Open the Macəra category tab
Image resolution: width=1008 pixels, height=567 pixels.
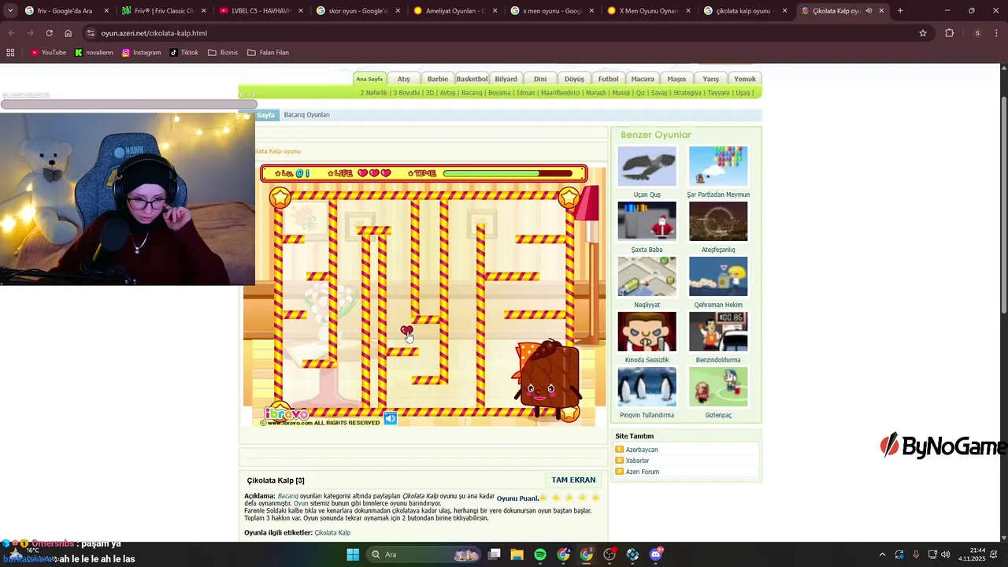643,79
